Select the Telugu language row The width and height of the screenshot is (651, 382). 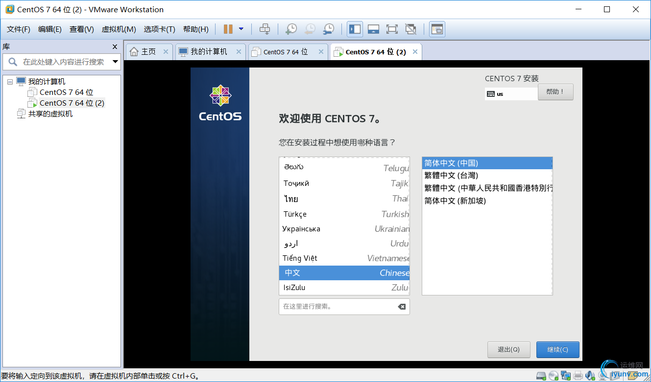(344, 168)
